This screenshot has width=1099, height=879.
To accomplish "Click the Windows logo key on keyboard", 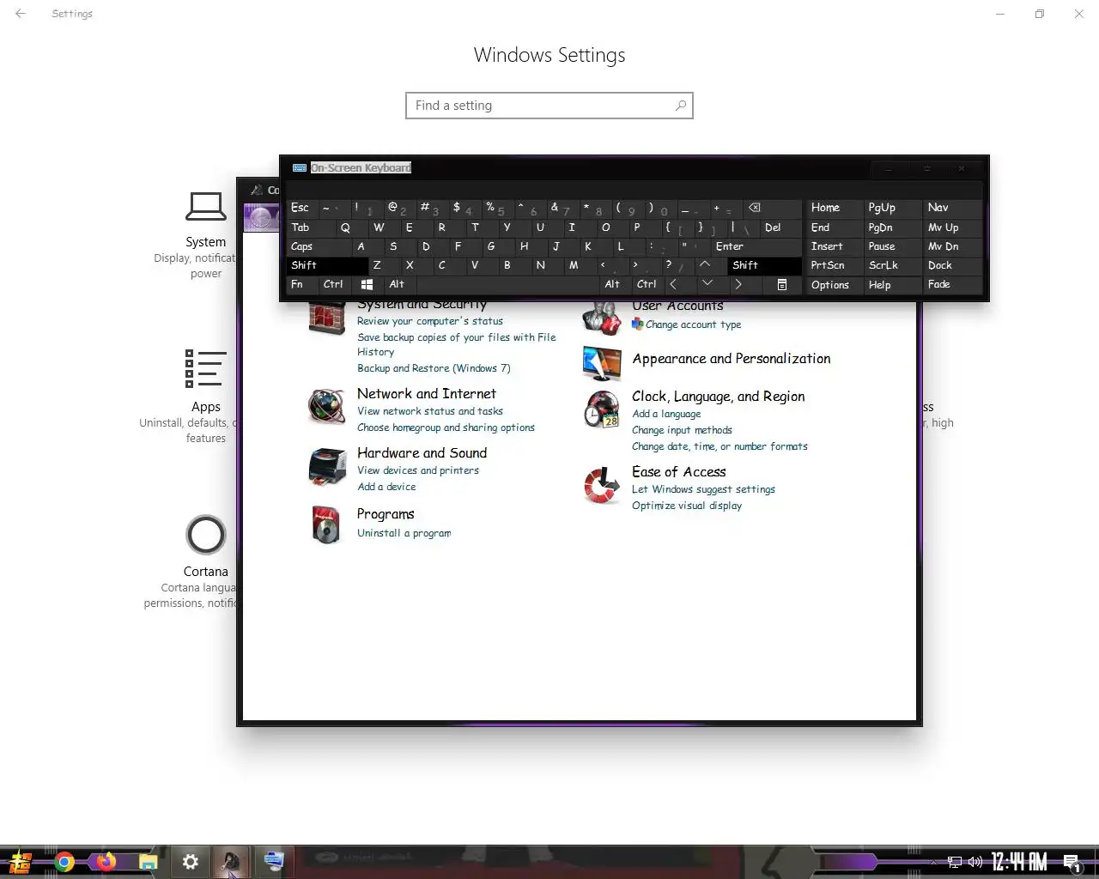I will 367,284.
